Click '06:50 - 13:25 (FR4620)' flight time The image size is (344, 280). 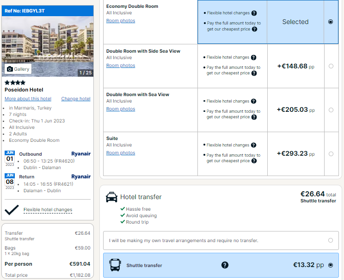pyautogui.click(x=49, y=161)
